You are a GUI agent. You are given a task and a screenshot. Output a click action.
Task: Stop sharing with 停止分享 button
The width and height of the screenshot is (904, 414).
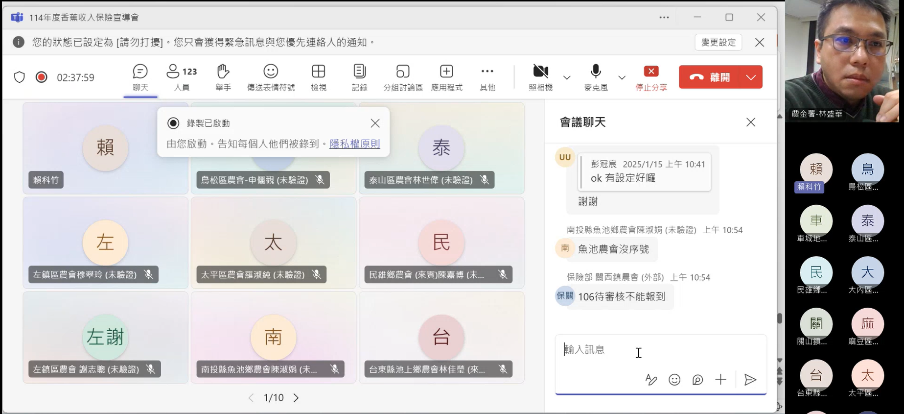click(x=651, y=77)
